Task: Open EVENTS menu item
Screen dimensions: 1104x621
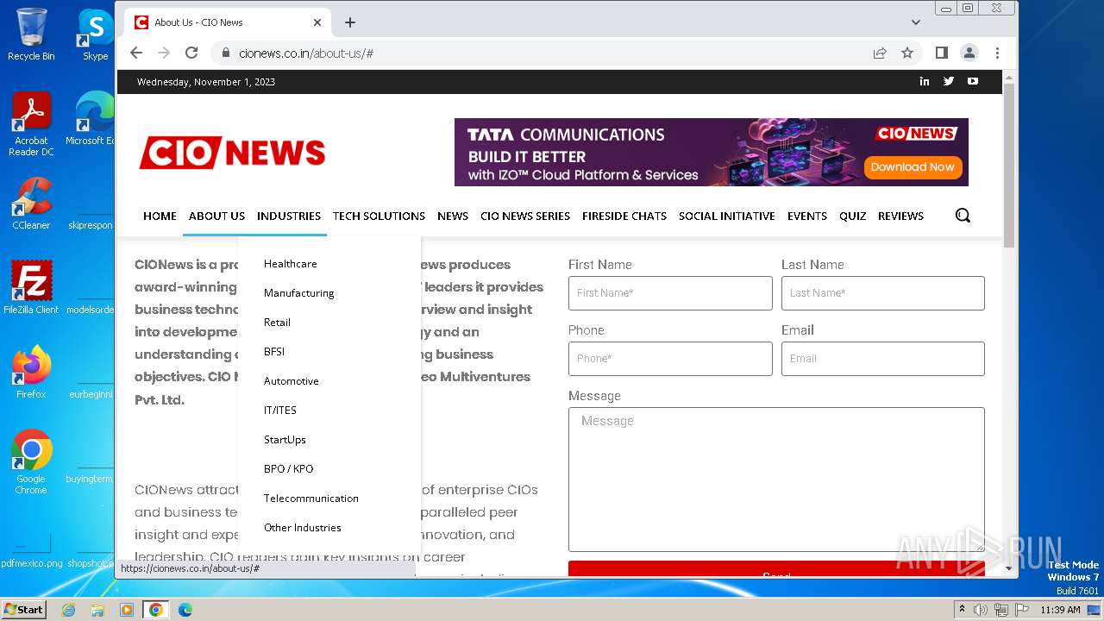Action: click(x=807, y=216)
